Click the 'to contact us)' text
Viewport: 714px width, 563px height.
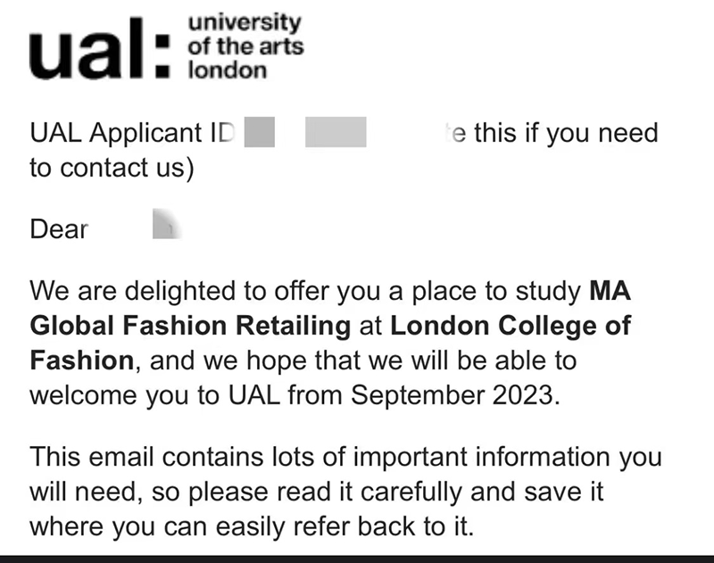click(111, 169)
